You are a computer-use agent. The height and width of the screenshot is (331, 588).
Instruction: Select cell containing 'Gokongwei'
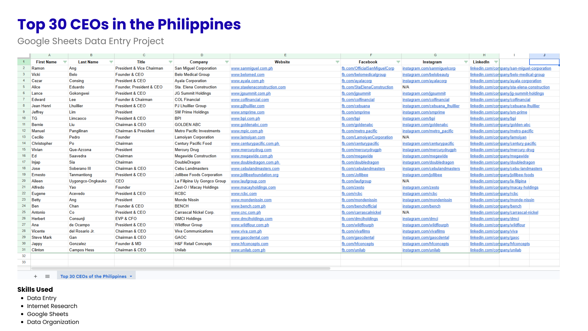(91, 93)
